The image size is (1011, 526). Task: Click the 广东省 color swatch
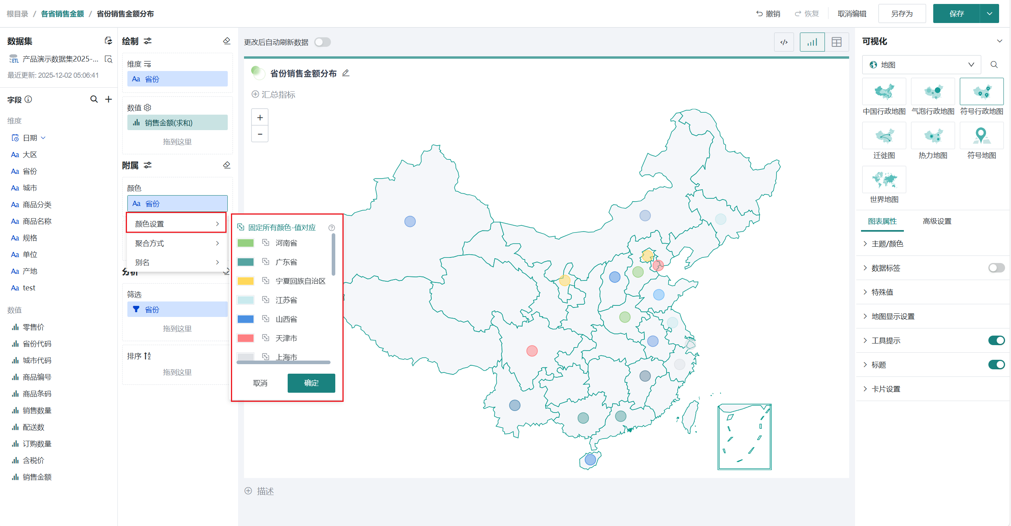(x=245, y=262)
